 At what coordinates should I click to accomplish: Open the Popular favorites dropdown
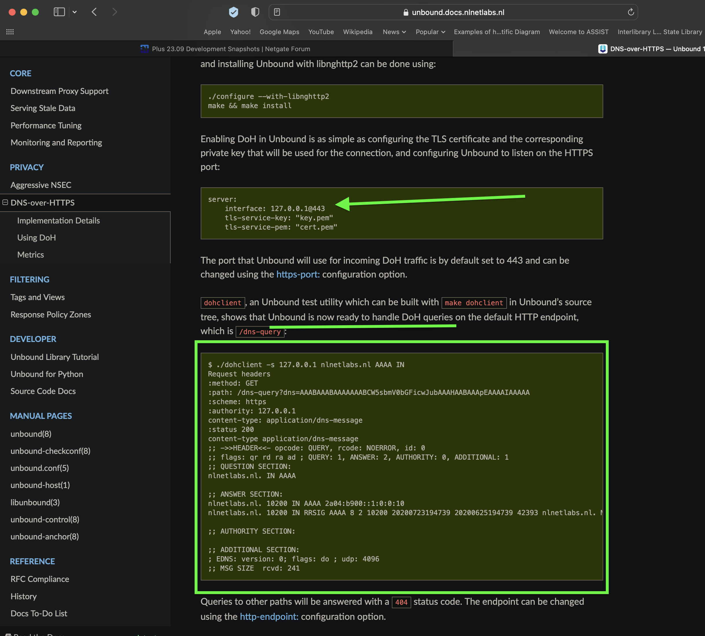coord(430,32)
